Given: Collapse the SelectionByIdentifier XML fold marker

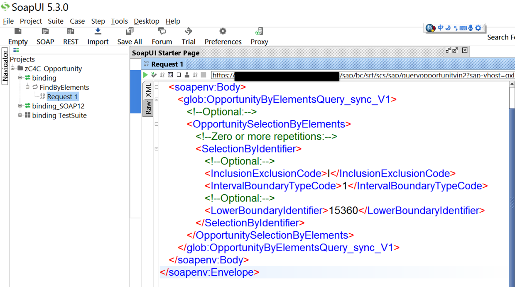Looking at the screenshot, I should 157,149.
